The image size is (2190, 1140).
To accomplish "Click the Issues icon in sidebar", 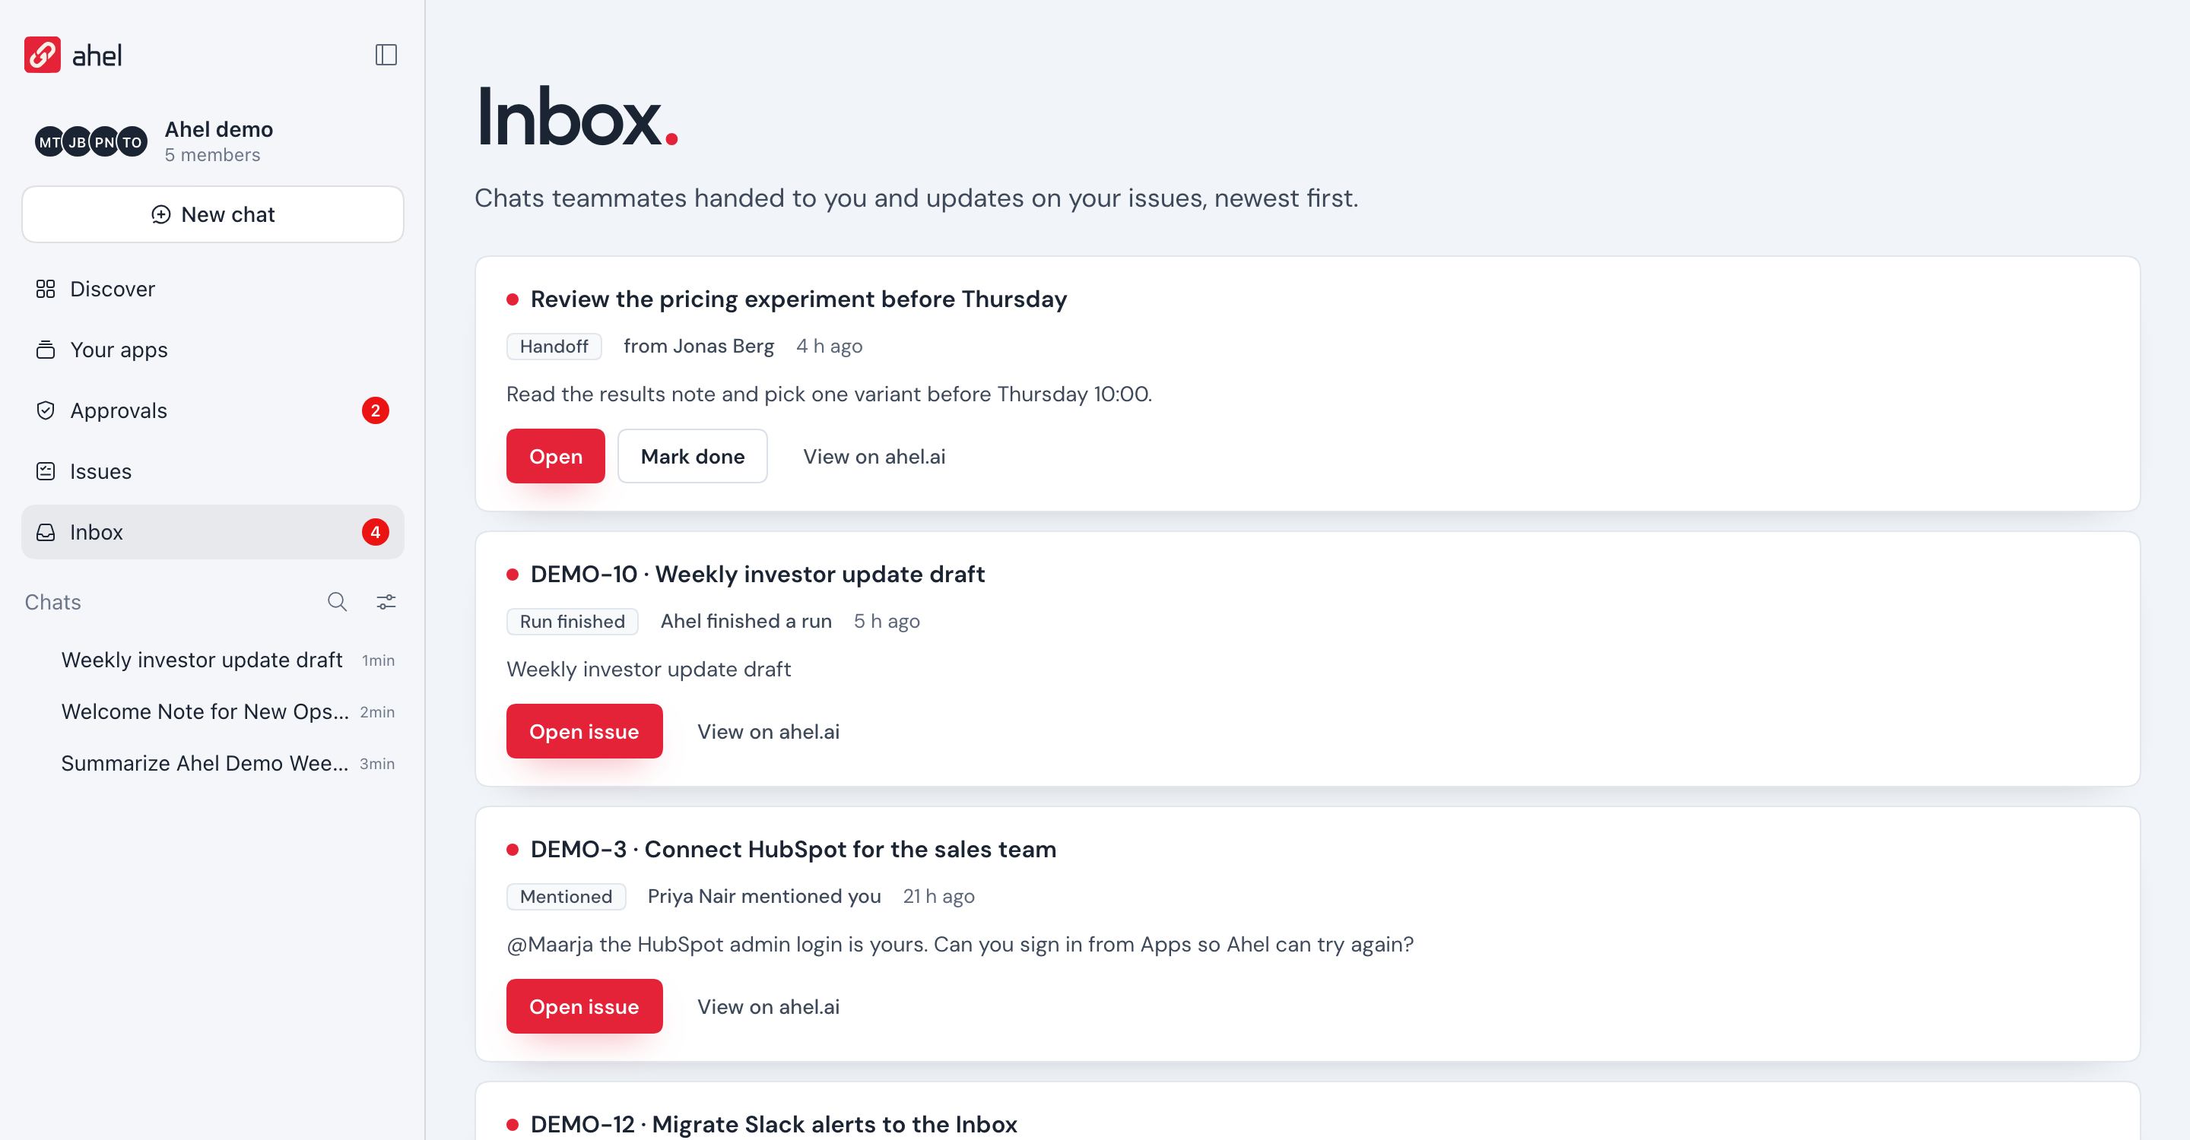I will click(46, 471).
